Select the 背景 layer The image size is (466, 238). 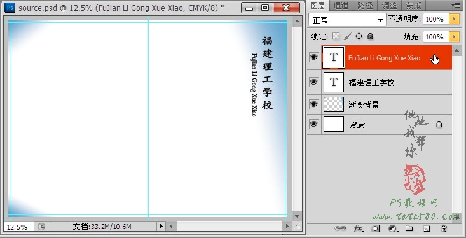coord(380,124)
